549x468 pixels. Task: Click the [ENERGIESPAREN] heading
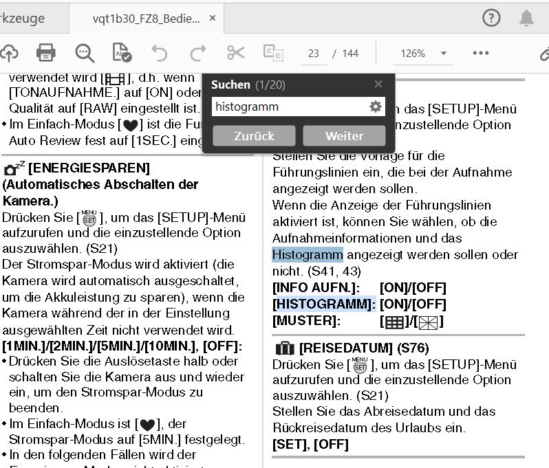[x=89, y=168]
